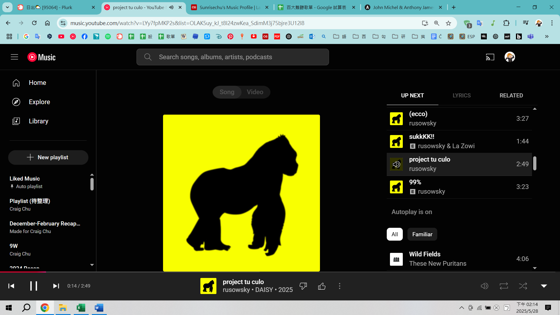
Task: Open Library in sidebar
Action: tap(48, 121)
